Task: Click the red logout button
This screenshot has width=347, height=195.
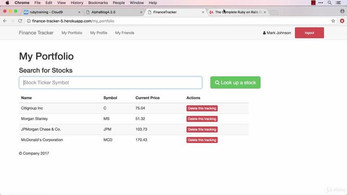Action: point(309,33)
